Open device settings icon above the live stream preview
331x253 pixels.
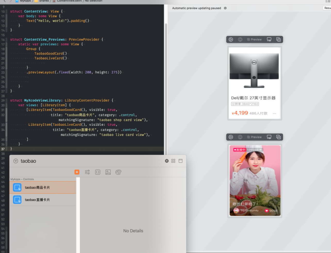269,137
